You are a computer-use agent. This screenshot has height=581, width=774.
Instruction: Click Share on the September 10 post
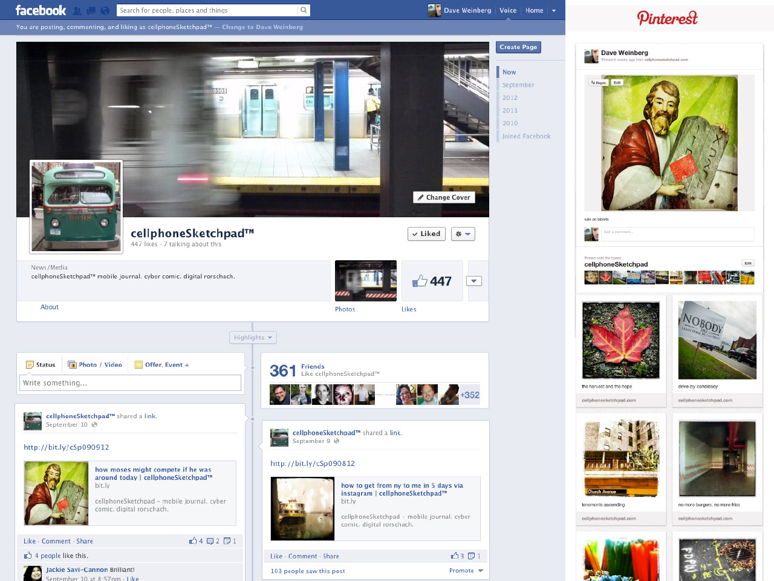point(85,541)
